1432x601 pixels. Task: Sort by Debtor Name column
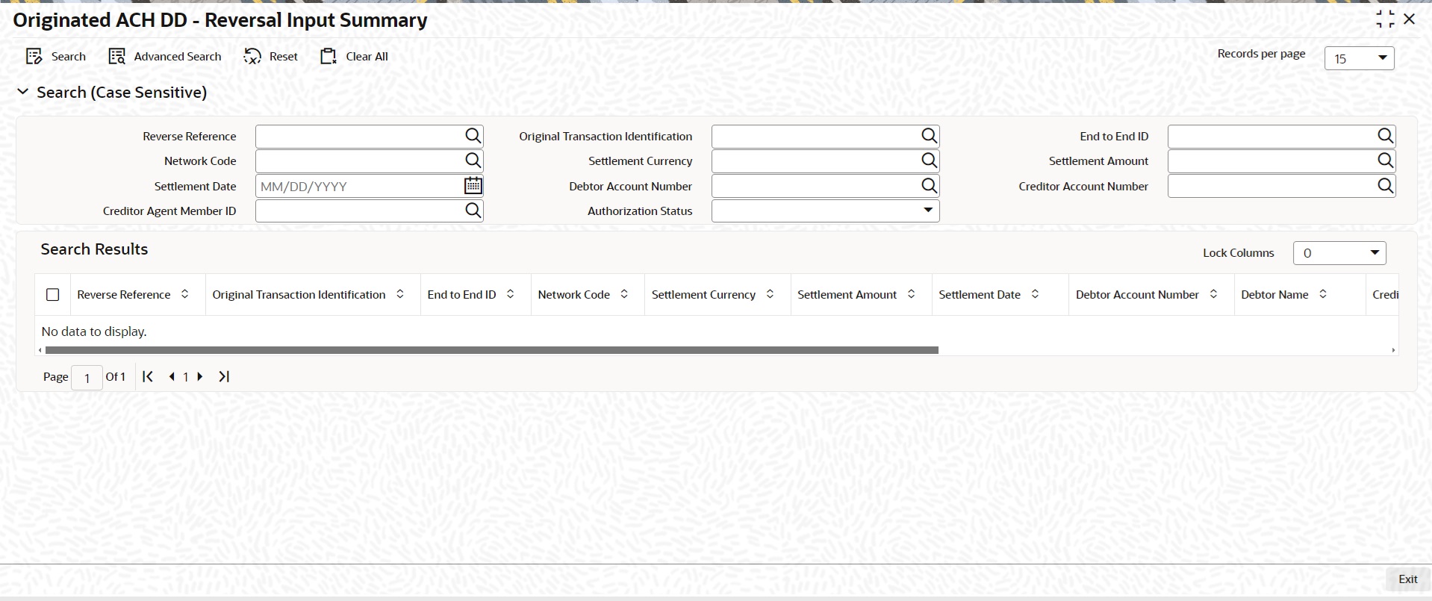(1323, 294)
